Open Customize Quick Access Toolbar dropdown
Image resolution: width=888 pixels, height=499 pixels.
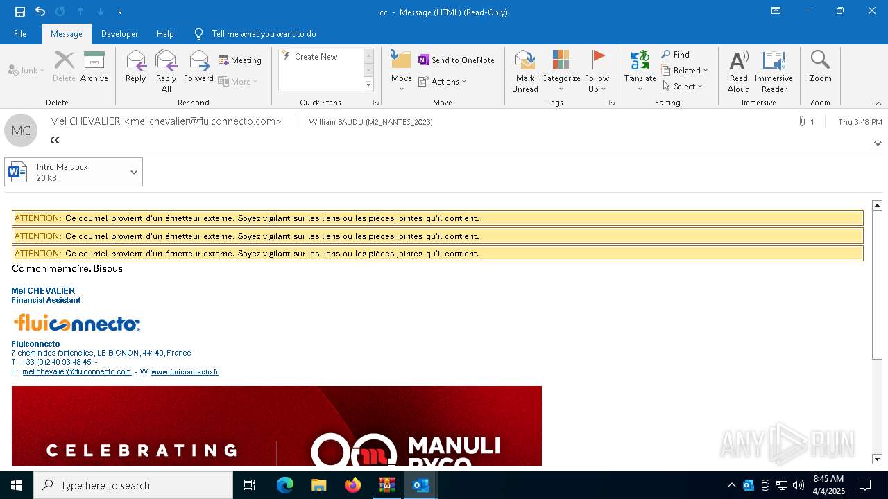click(121, 12)
